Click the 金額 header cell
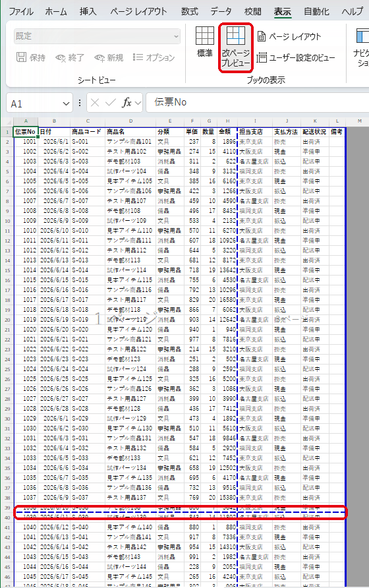 pos(227,132)
